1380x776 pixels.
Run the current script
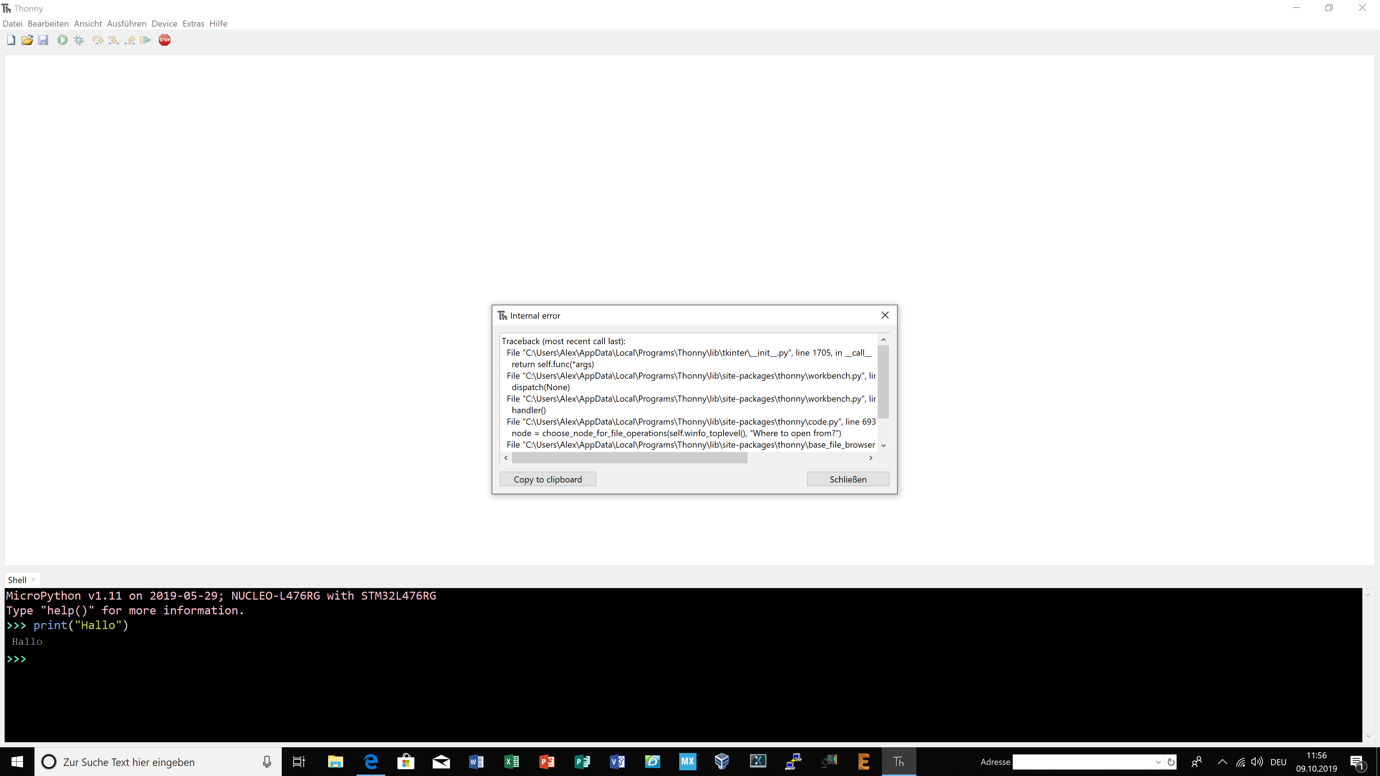(62, 40)
